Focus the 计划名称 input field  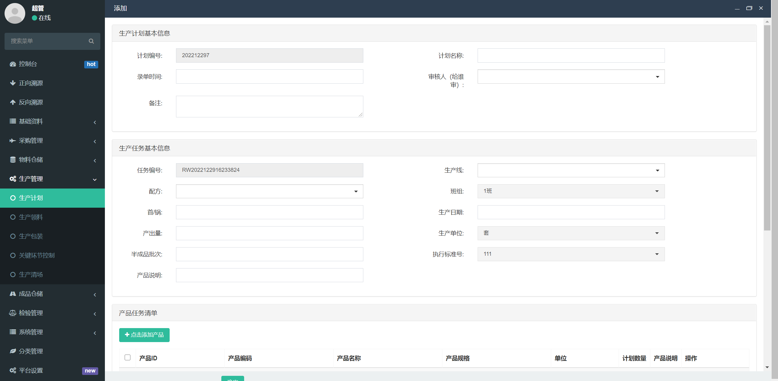point(571,56)
